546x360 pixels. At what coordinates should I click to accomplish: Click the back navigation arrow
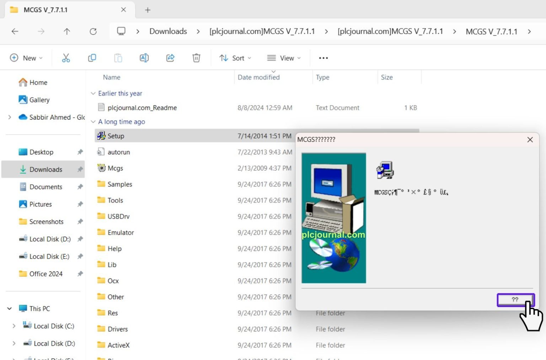(15, 31)
